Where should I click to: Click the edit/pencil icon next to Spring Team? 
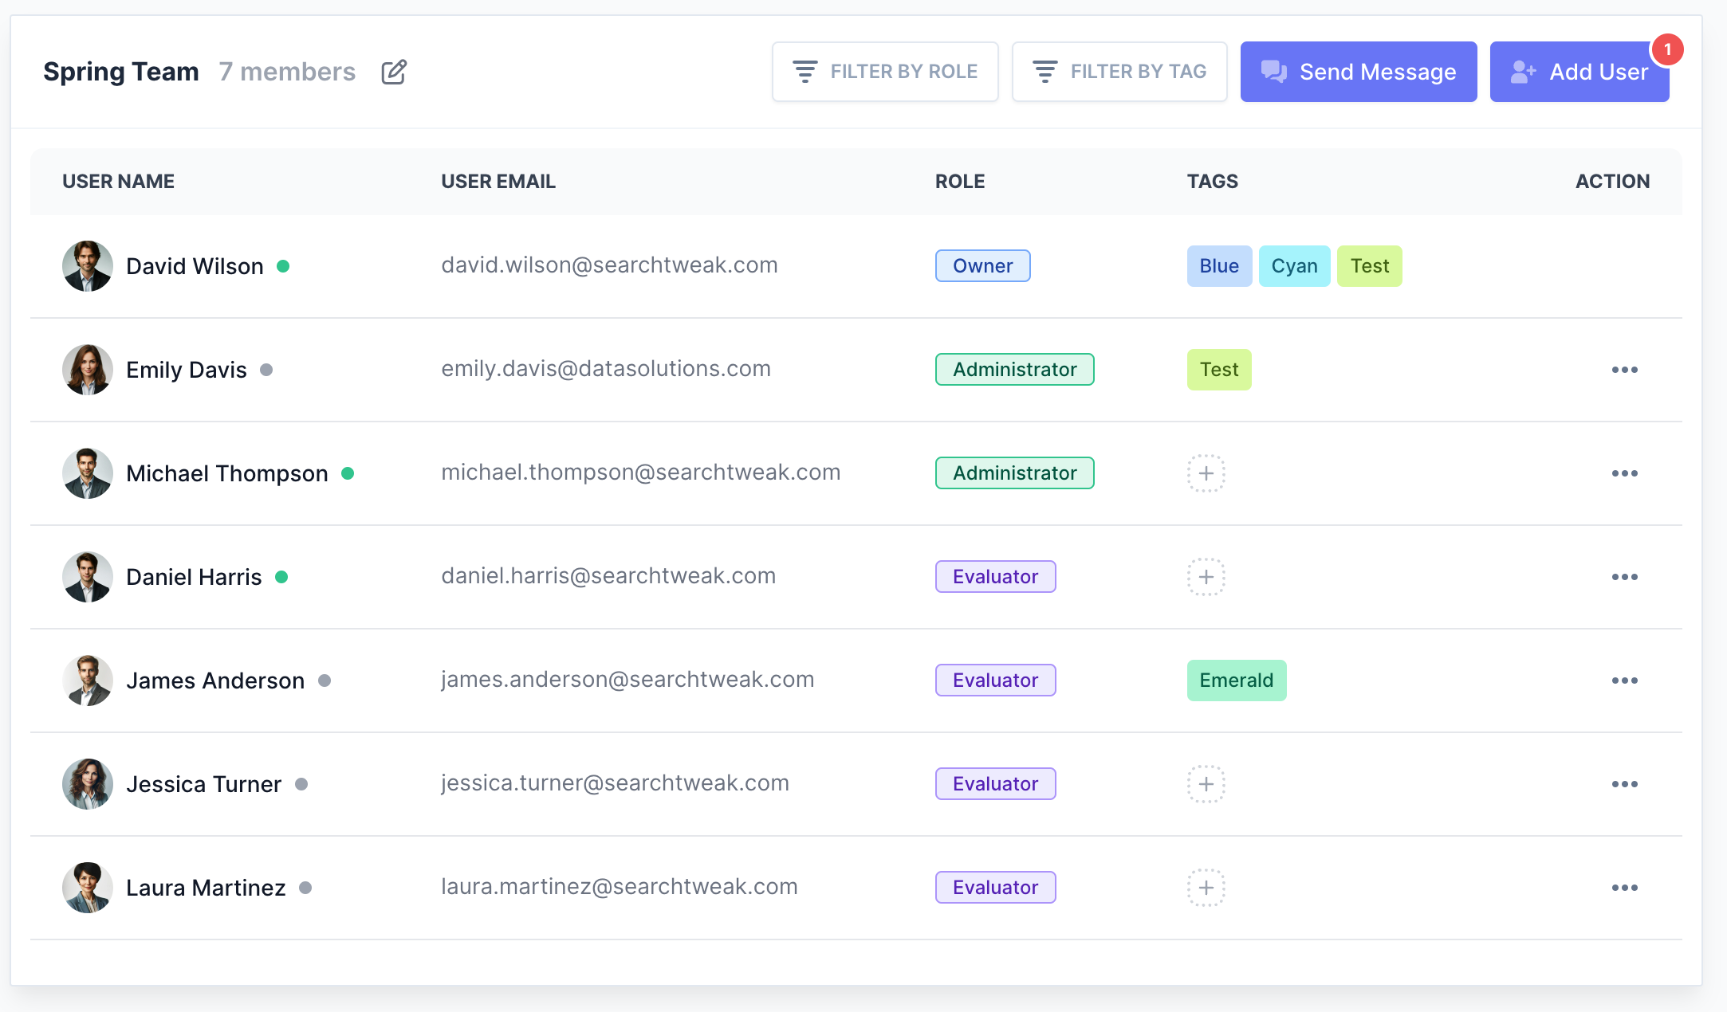tap(393, 71)
